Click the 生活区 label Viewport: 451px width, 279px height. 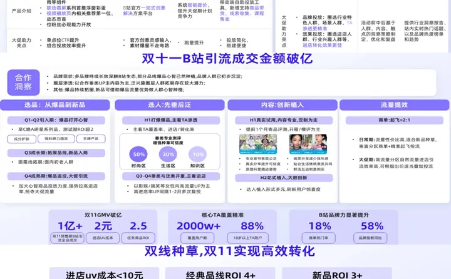pos(168,166)
